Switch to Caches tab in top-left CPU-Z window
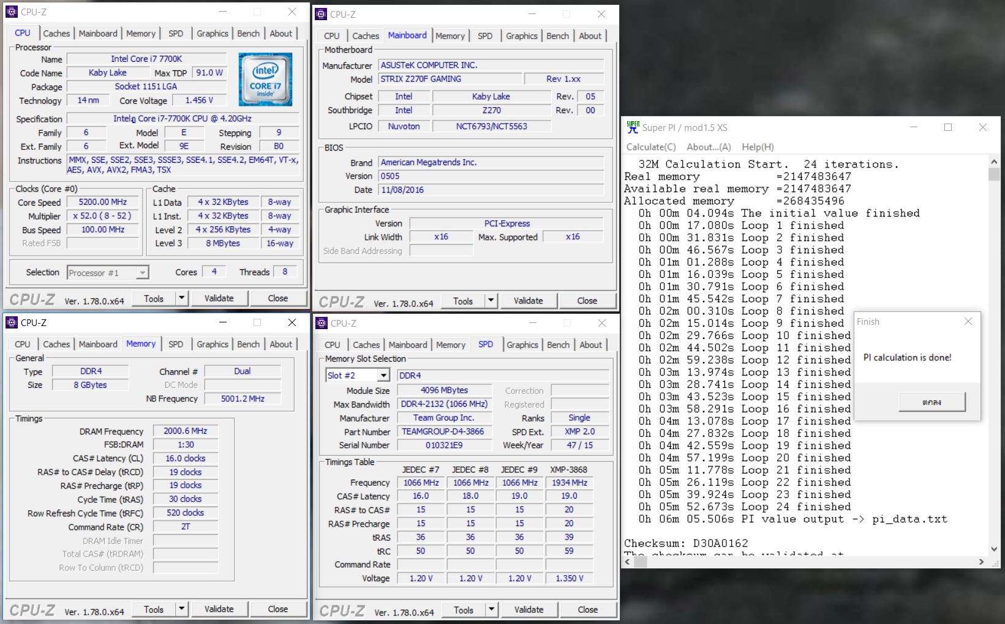 click(56, 34)
